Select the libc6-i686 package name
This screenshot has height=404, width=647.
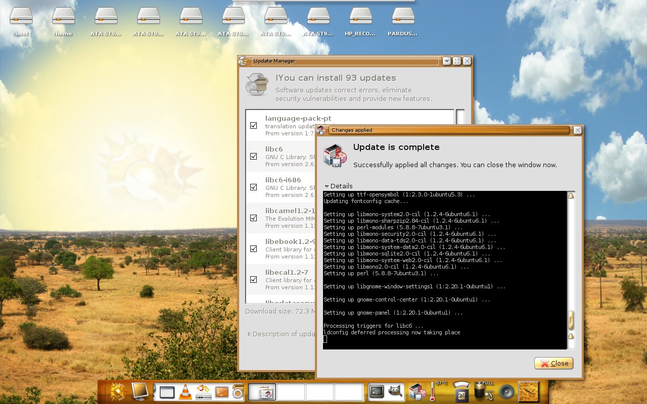[283, 180]
